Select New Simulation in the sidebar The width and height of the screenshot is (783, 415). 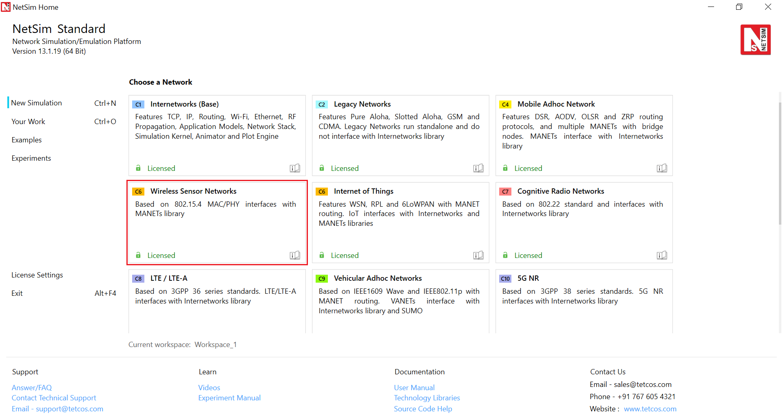click(37, 103)
